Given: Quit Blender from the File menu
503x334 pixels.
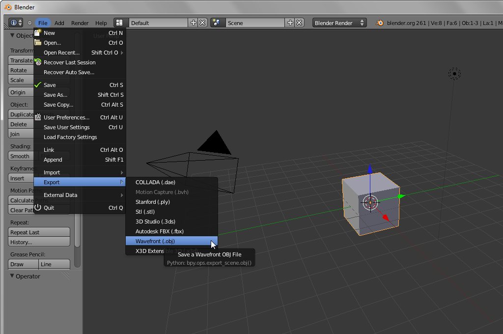Looking at the screenshot, I should (80, 208).
